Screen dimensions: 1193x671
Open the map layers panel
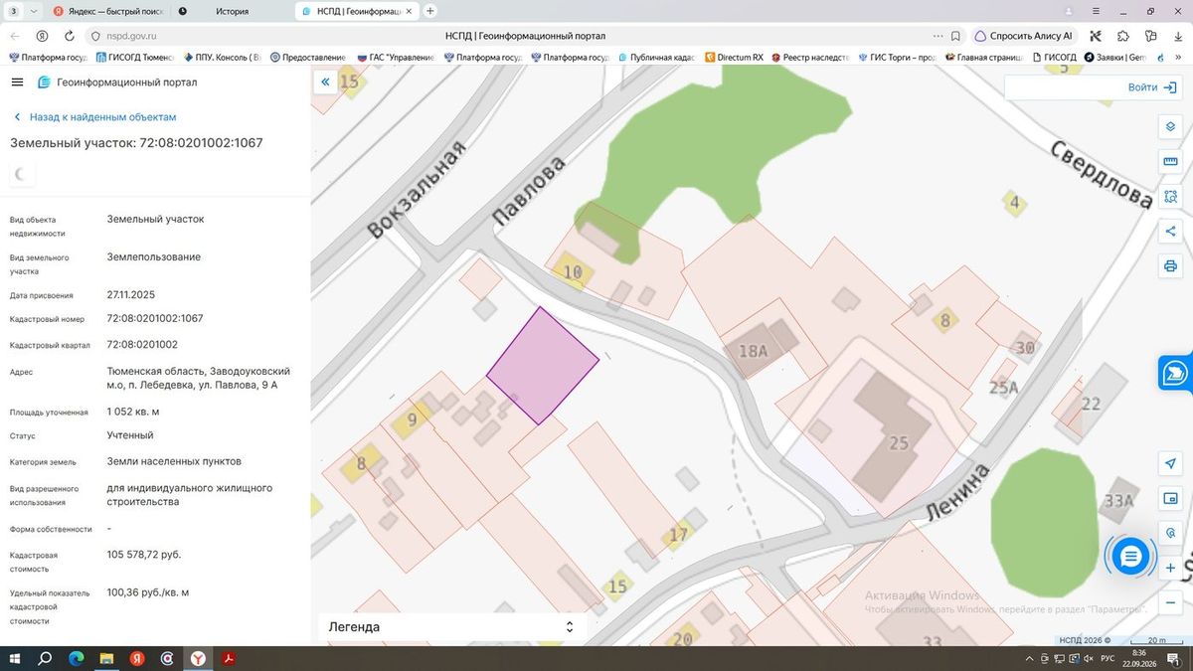1170,127
